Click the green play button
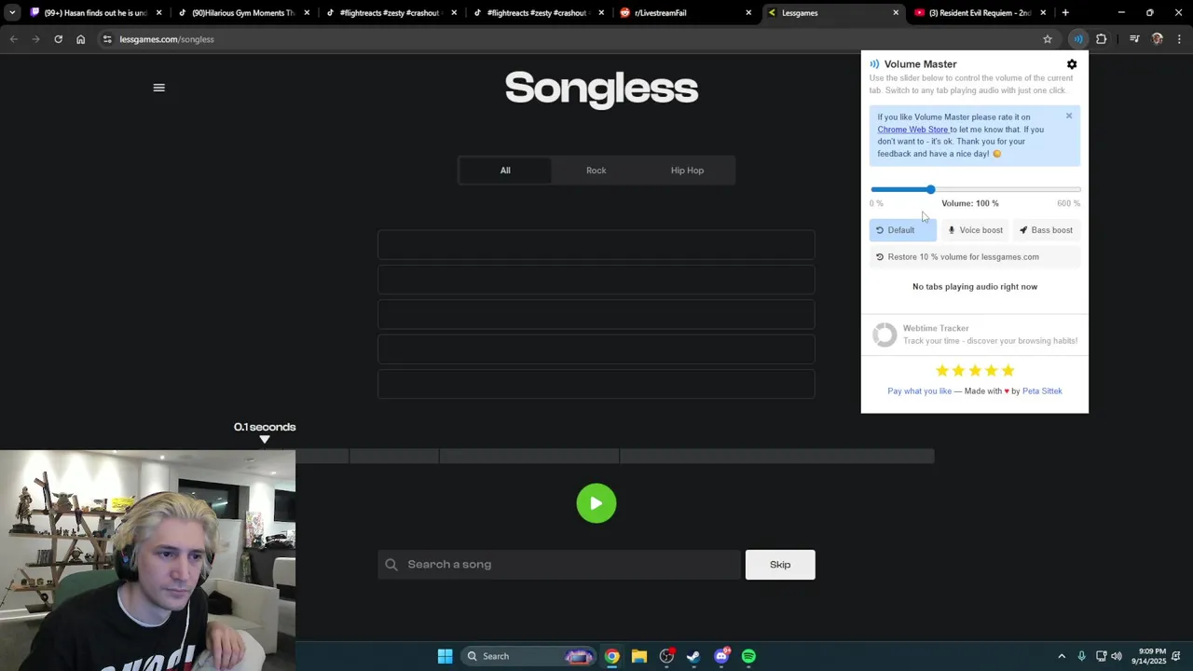This screenshot has width=1193, height=671. point(596,503)
